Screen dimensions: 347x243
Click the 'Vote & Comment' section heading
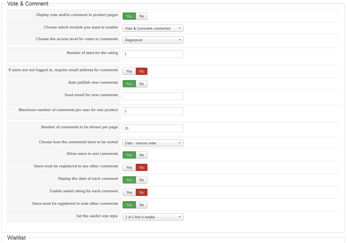pos(28,4)
